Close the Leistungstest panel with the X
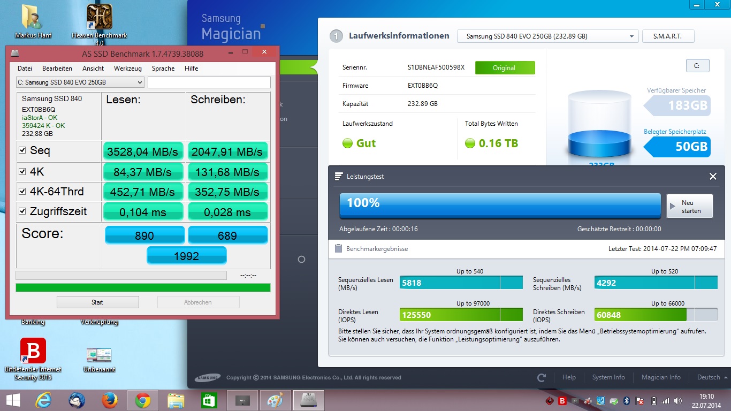The image size is (731, 411). click(x=713, y=177)
